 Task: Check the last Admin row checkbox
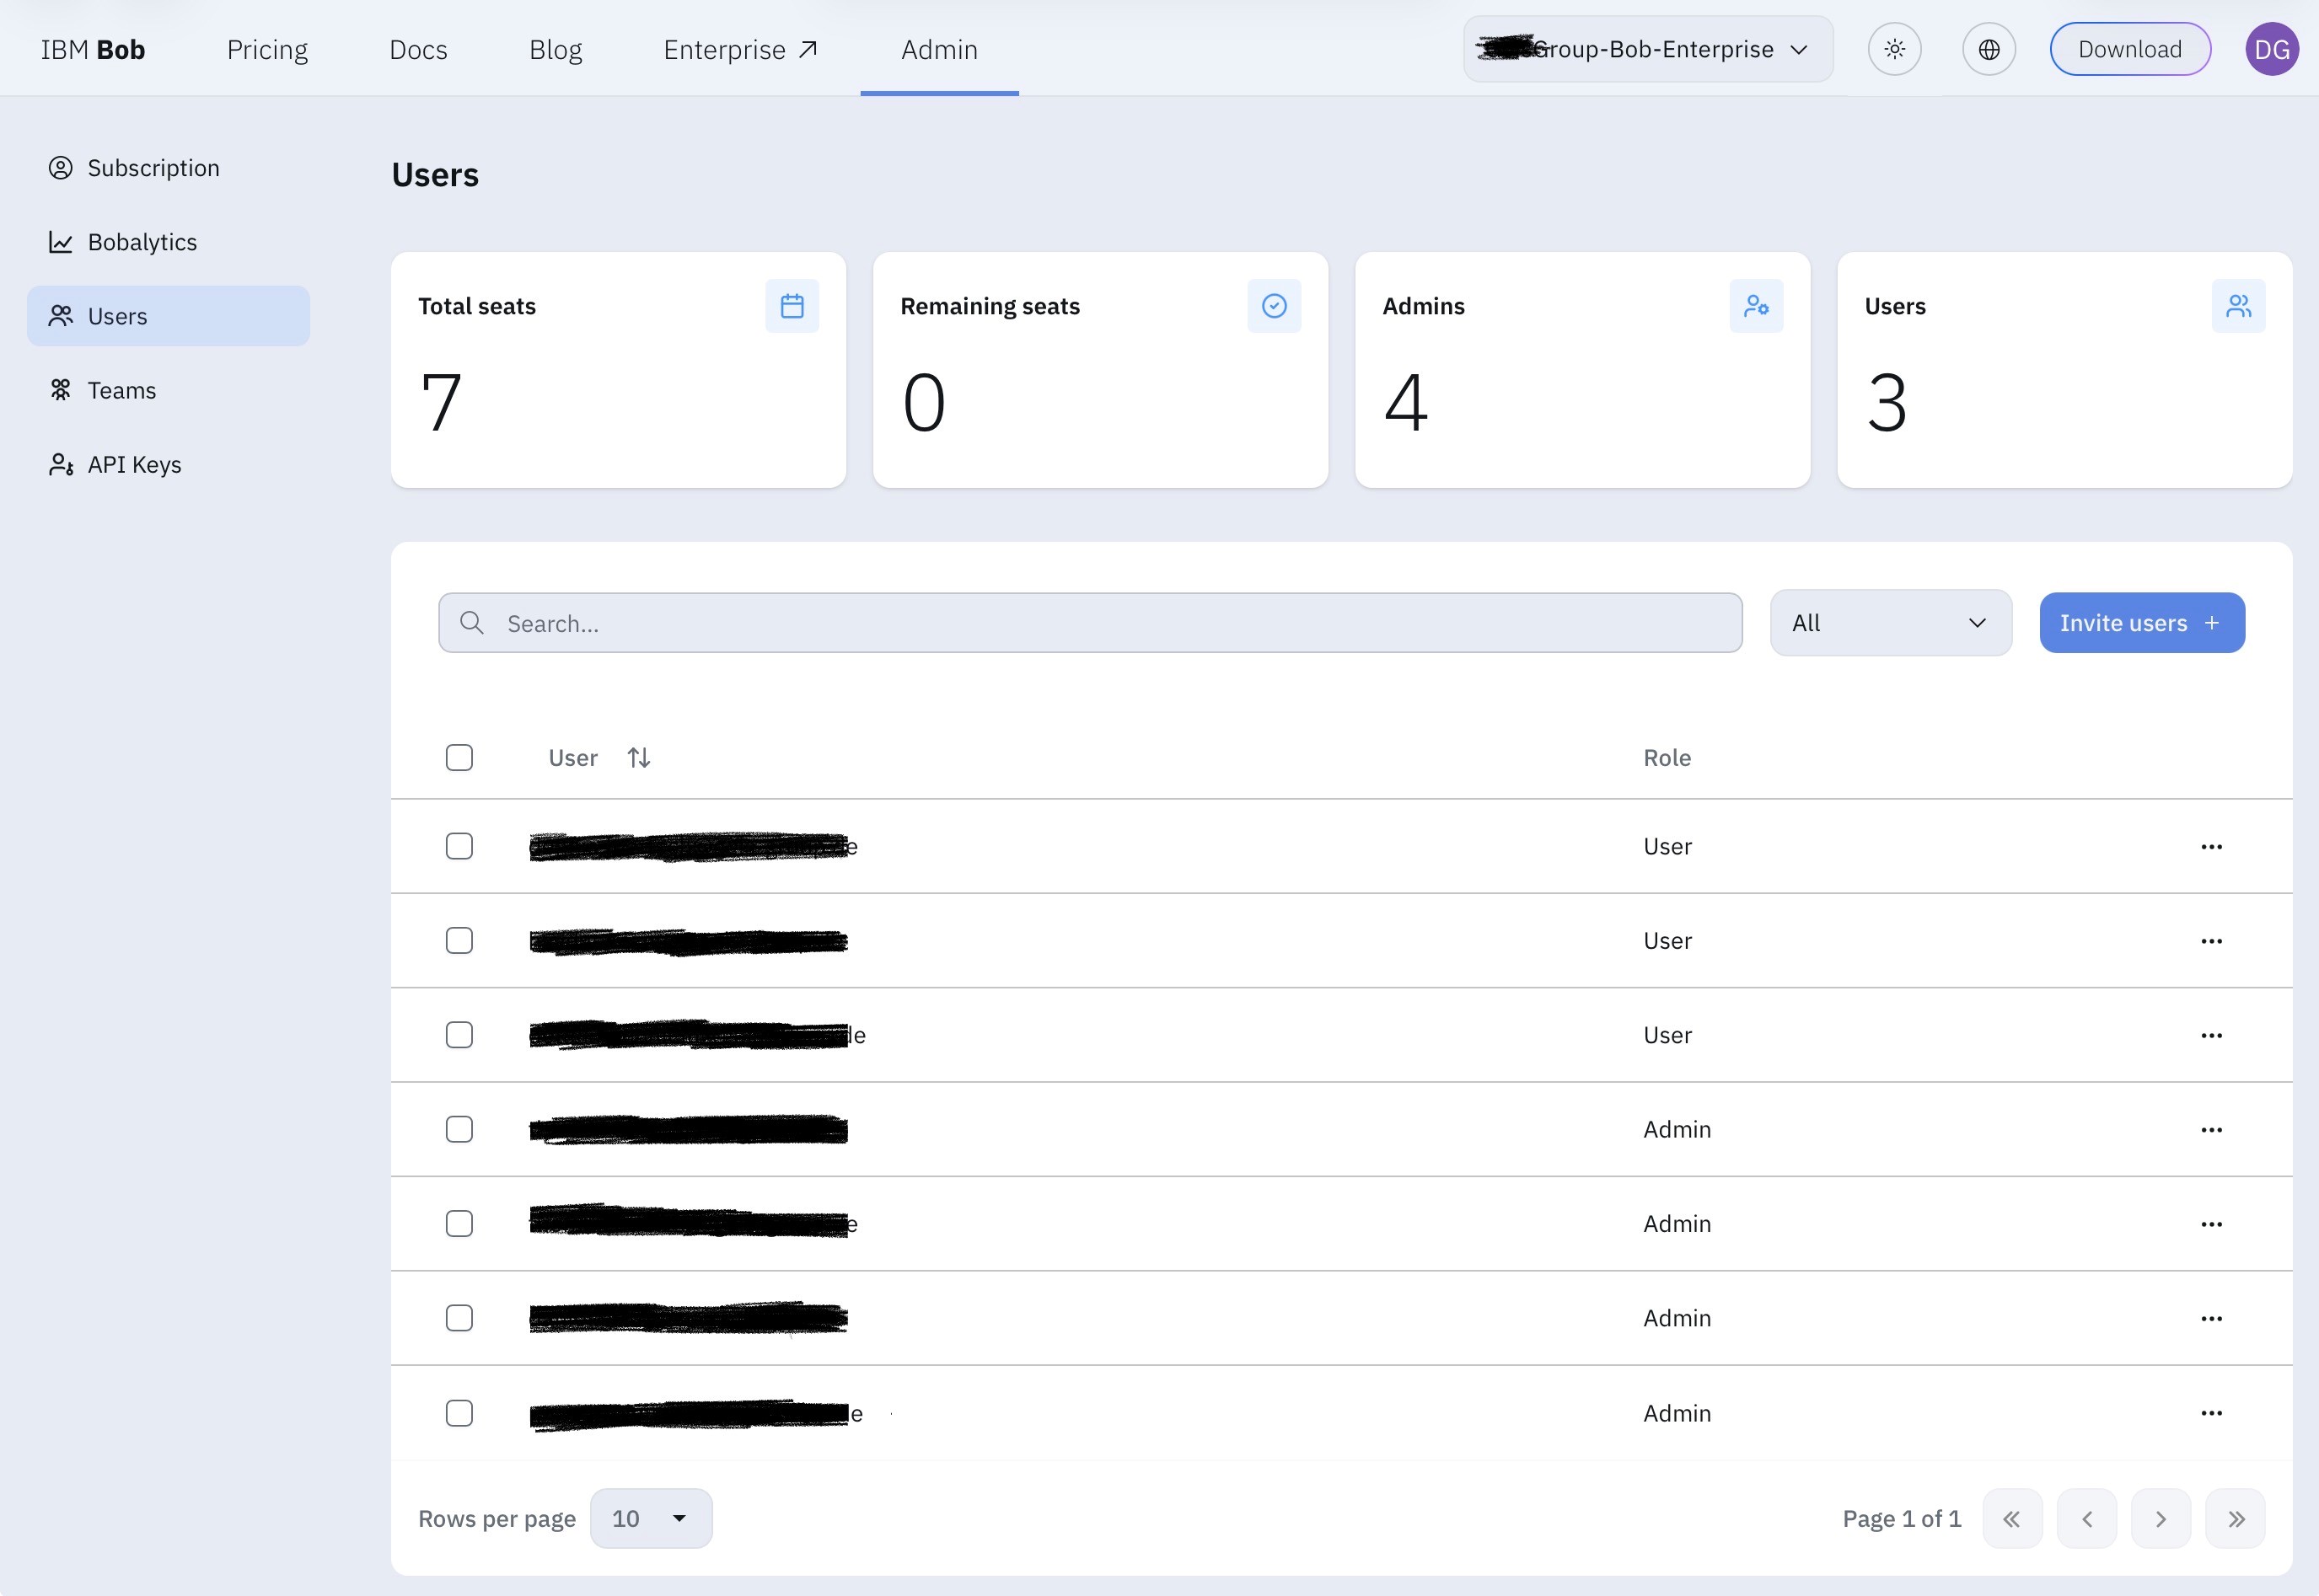459,1413
